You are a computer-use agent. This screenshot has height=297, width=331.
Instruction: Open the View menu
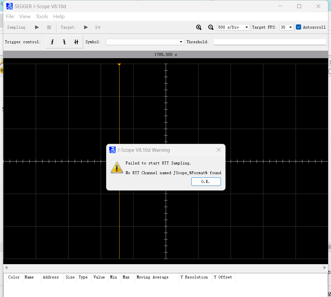tap(25, 17)
